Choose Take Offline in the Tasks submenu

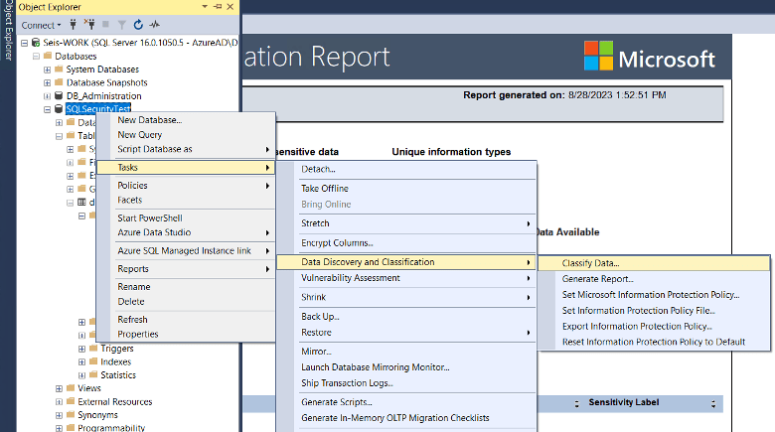pos(406,189)
